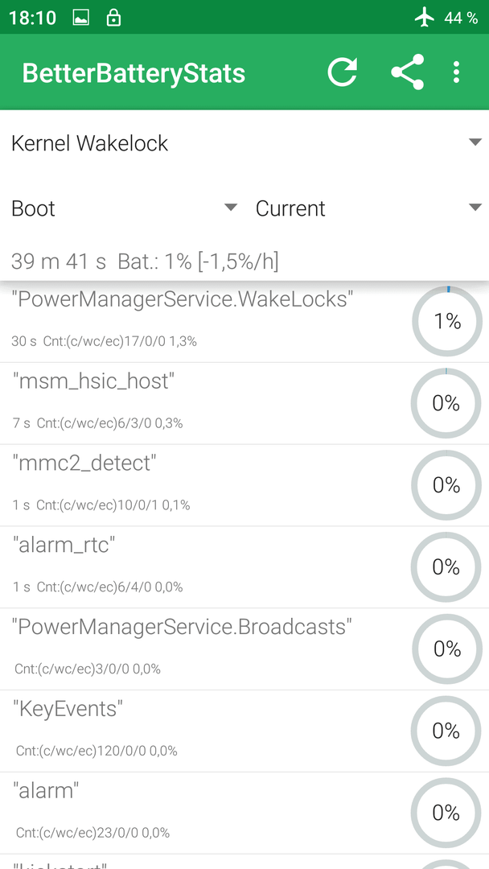
Task: Tap the BetterBatteryStats app title
Action: 134,73
